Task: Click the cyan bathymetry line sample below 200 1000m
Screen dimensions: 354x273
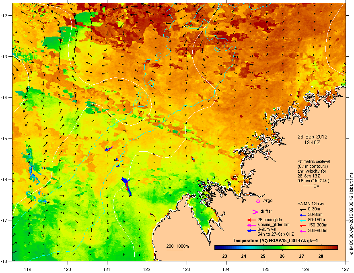Action: (175, 250)
